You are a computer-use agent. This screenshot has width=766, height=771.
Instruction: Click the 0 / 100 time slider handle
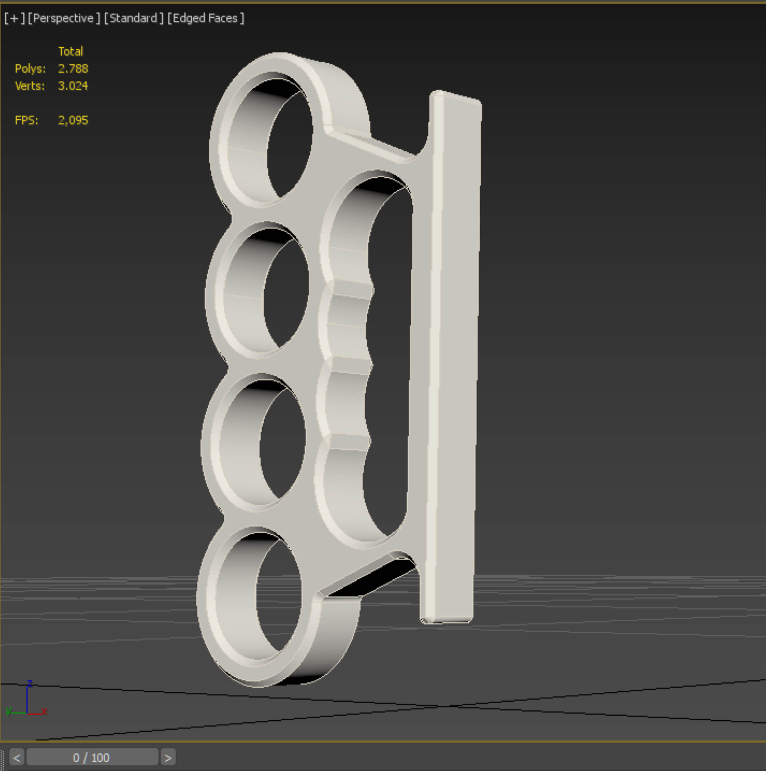pyautogui.click(x=92, y=757)
